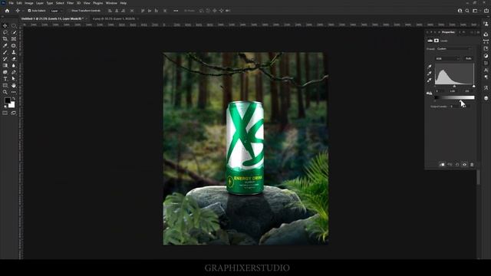491x276 pixels.
Task: Open the RGB channel dropdown
Action: coord(447,58)
